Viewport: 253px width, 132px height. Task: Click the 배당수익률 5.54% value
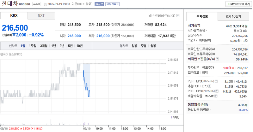tap(244, 96)
